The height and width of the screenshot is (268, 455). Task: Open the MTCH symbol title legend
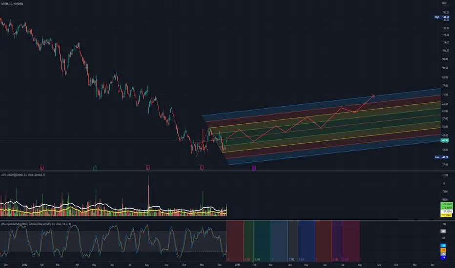[x=12, y=4]
